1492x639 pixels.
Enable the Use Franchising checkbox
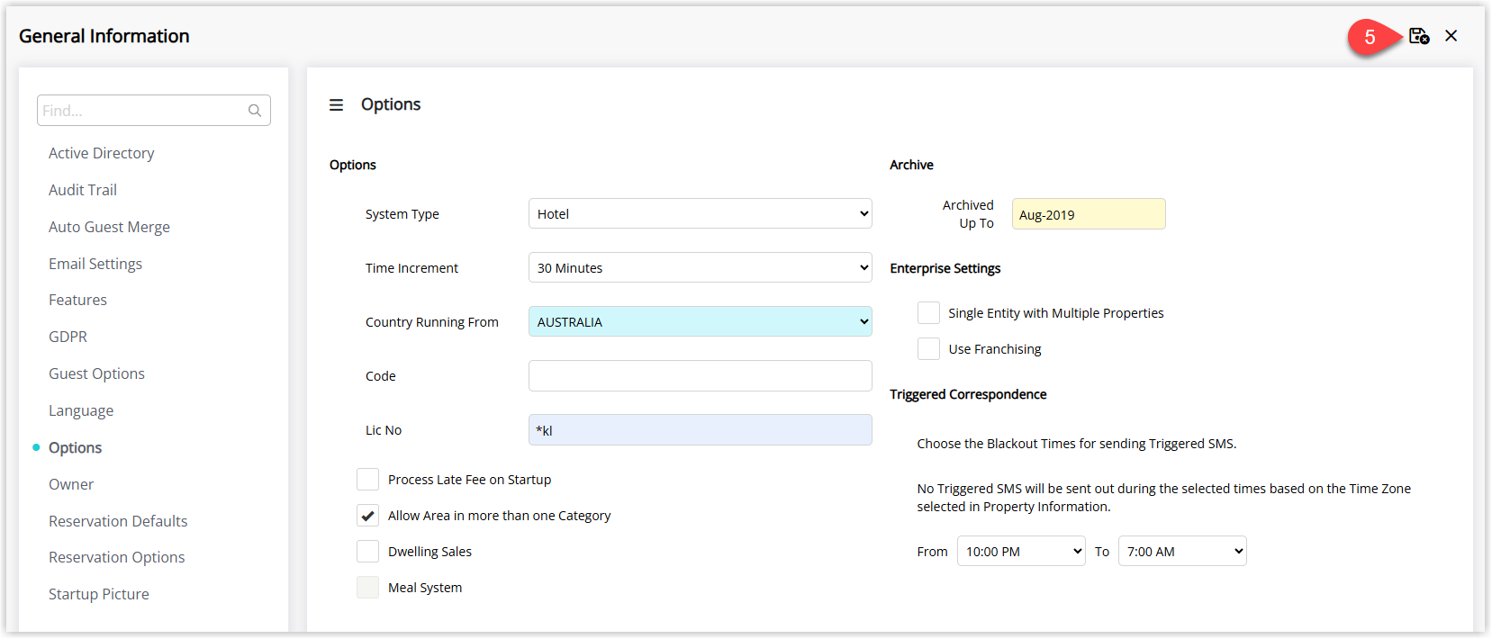928,348
